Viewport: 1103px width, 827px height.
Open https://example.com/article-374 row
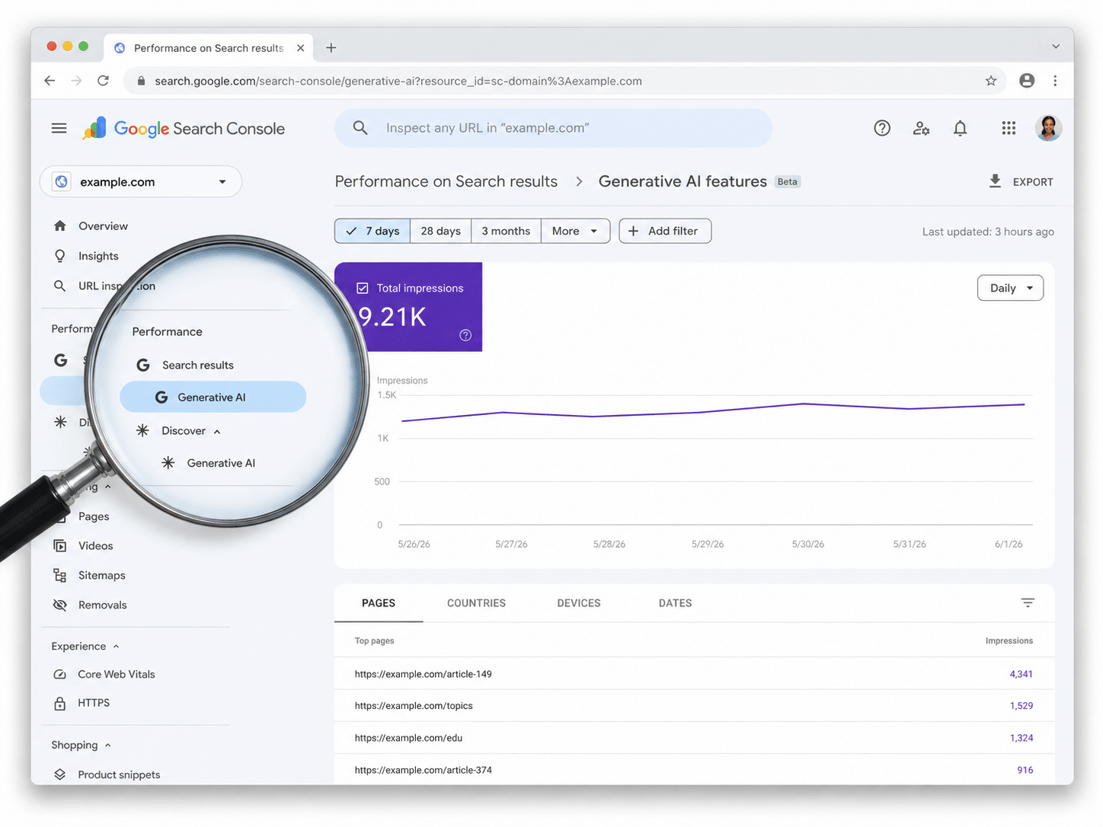694,769
